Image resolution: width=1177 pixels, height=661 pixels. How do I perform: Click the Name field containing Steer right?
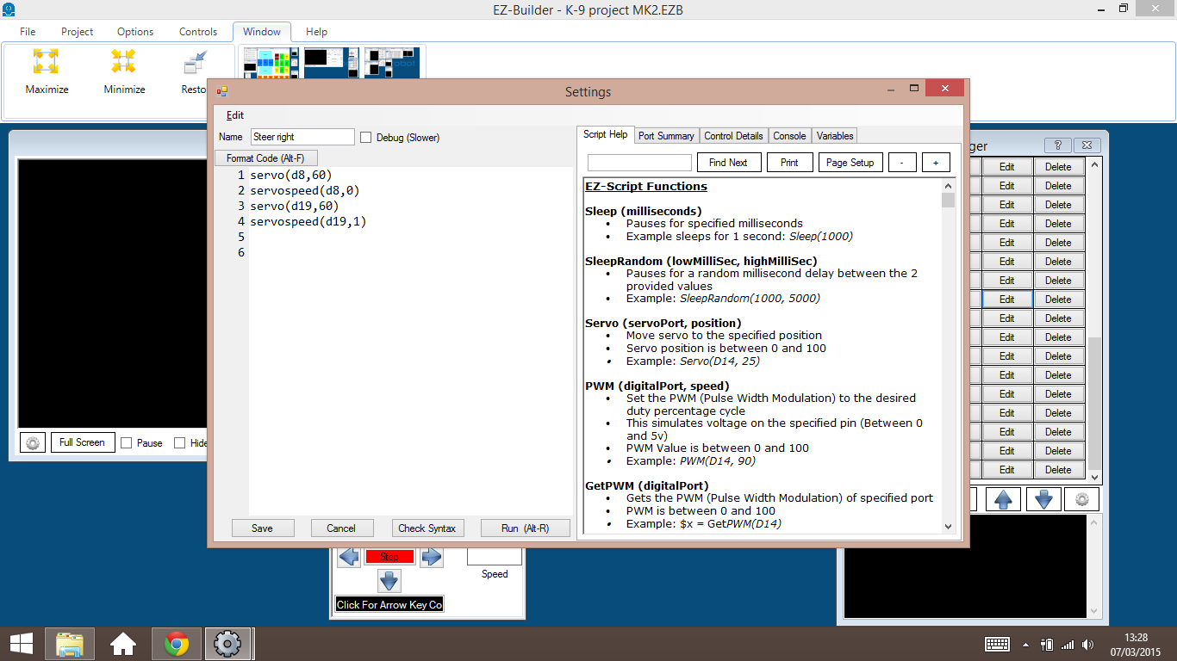pyautogui.click(x=302, y=136)
